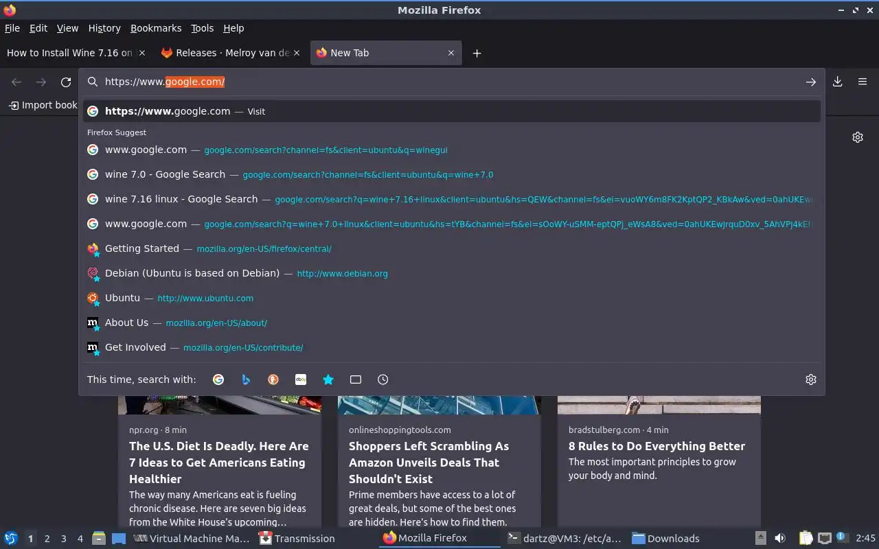This screenshot has height=549, width=879.
Task: Select www.google.com wine+7.0+linux suggestion
Action: point(452,224)
